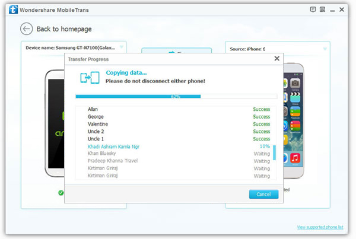Click the Transfer Progress dialog title

point(88,59)
